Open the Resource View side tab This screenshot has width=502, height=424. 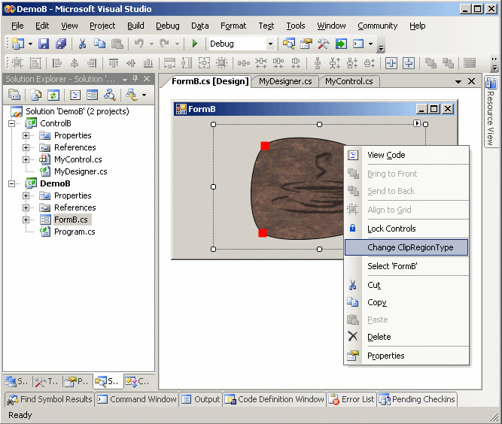(x=491, y=111)
